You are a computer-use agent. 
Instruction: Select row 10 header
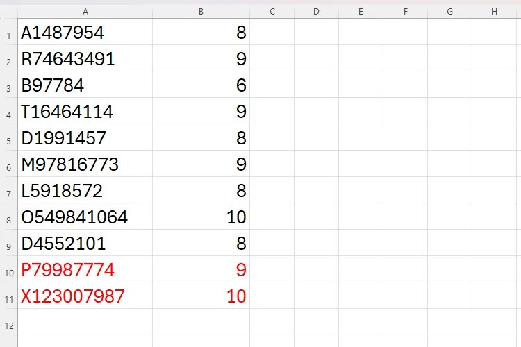8,269
